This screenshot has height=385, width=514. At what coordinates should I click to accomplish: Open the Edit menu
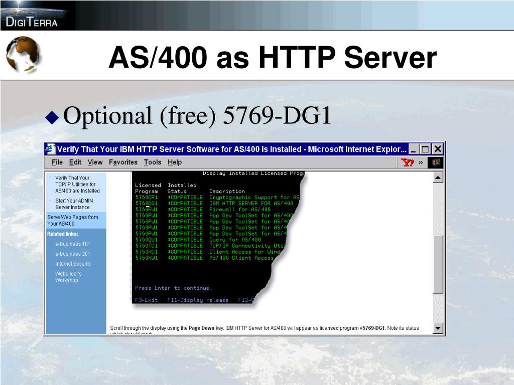coord(75,162)
